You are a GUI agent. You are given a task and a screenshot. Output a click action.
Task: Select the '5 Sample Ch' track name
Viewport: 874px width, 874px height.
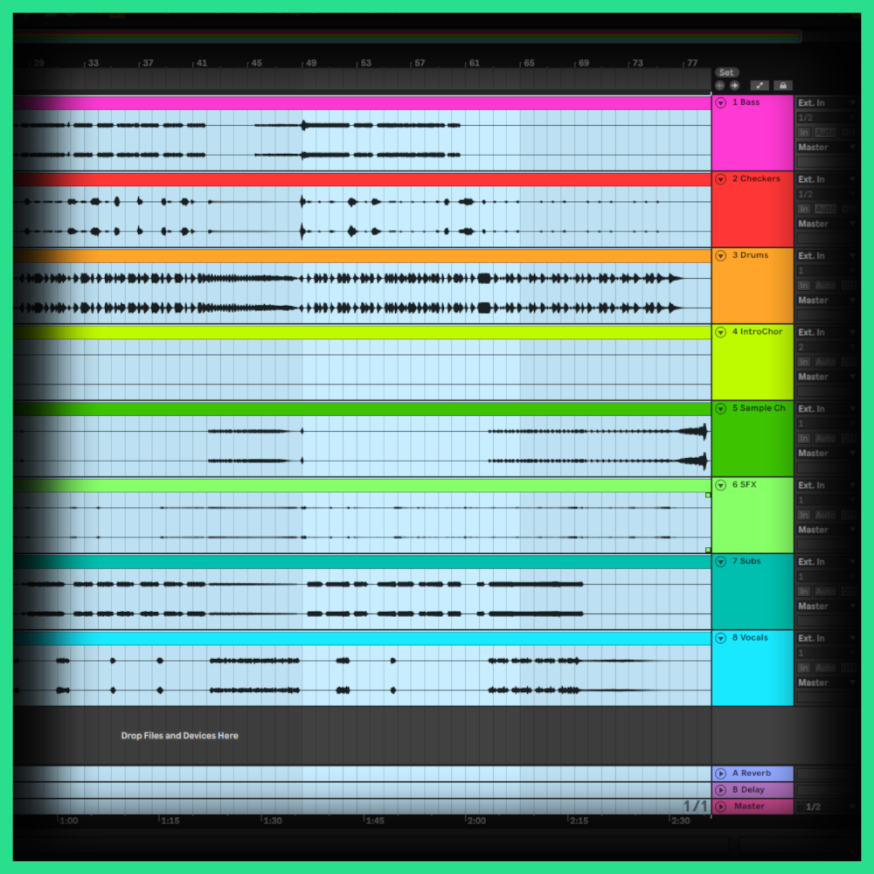(758, 408)
